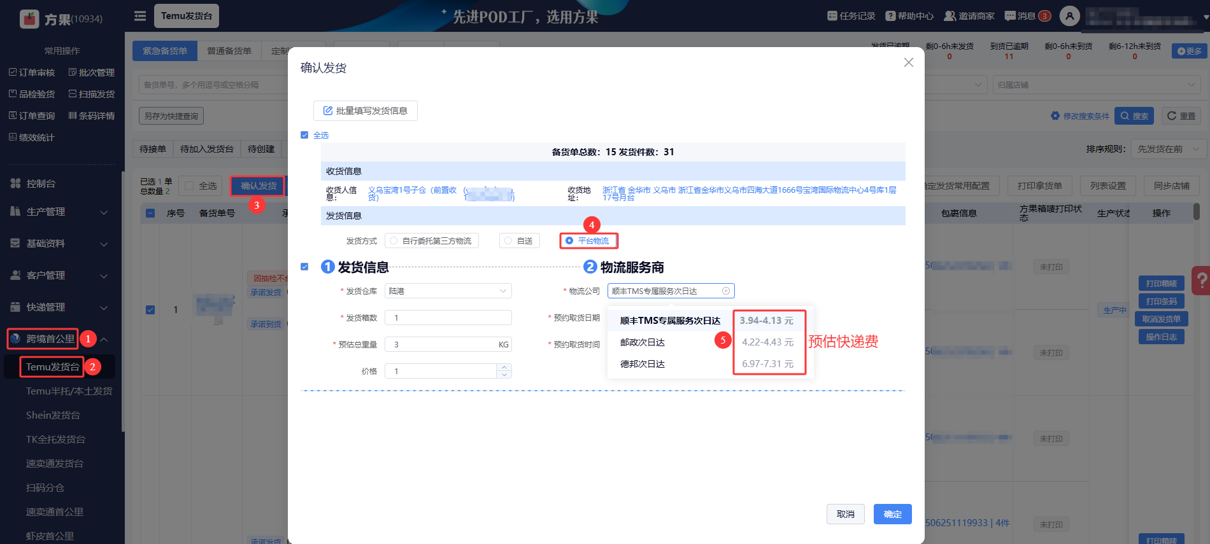
Task: Open 绩效统计 in sidebar shortcuts
Action: 32,137
